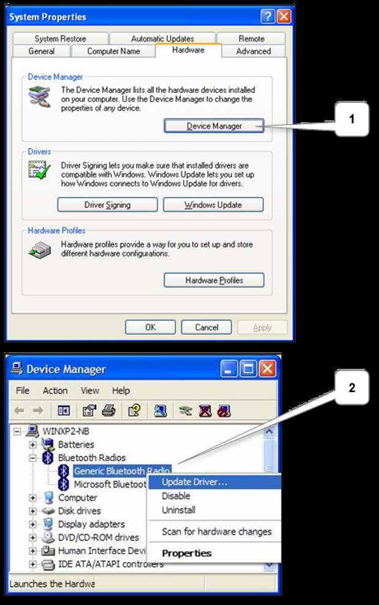Expand the Computer node

[33, 498]
